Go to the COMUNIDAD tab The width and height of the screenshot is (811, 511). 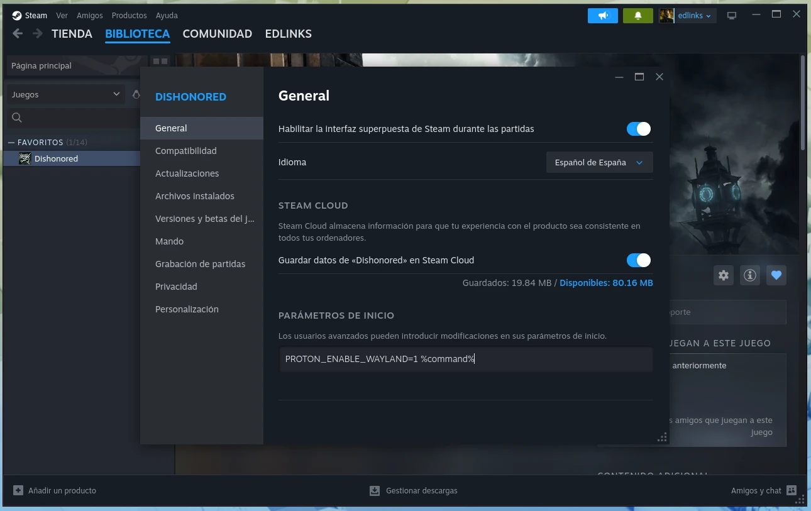point(217,34)
